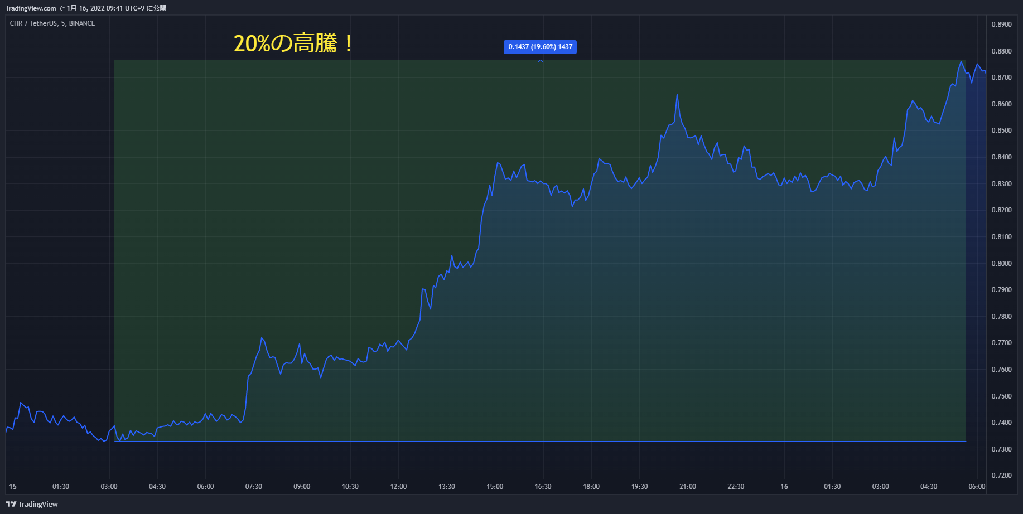This screenshot has width=1023, height=514.
Task: Click the 09:00 time axis label
Action: pyautogui.click(x=302, y=487)
